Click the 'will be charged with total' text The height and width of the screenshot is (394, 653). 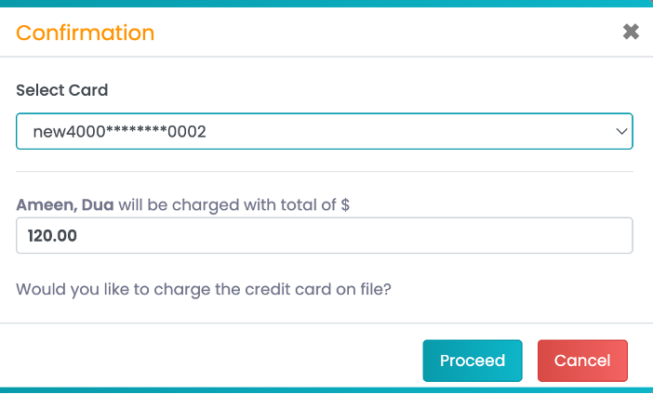coord(219,204)
